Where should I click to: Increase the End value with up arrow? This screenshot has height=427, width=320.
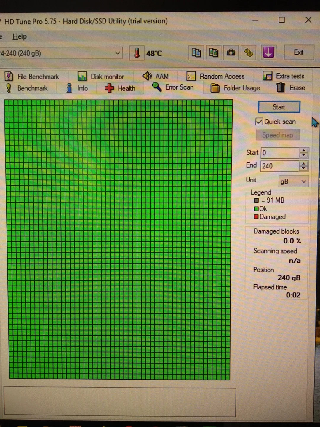coord(303,163)
